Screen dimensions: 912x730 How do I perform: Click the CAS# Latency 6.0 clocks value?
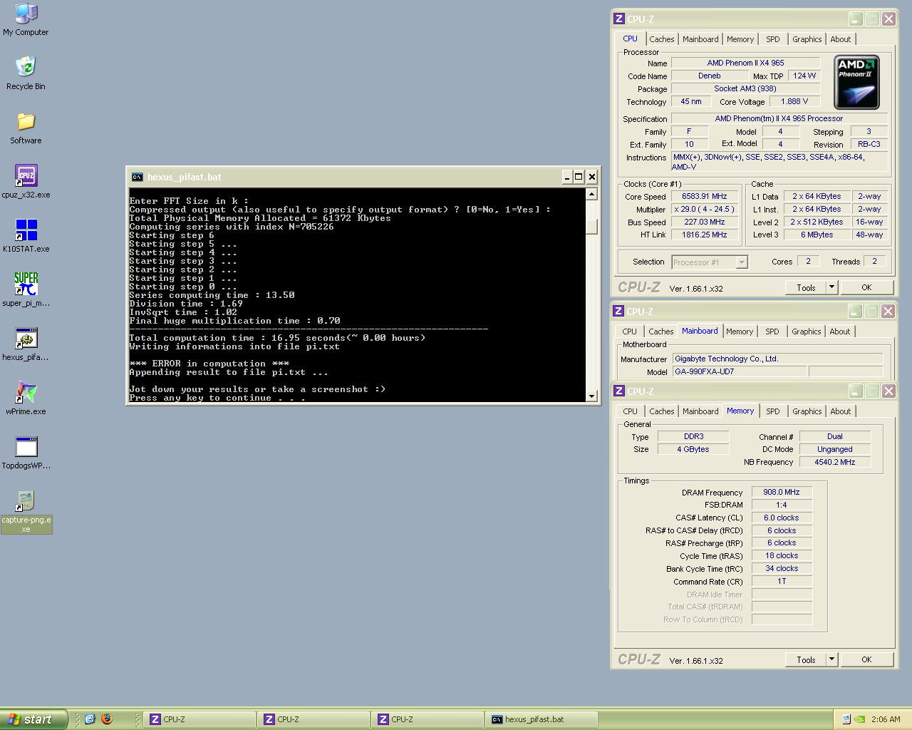[x=782, y=518]
